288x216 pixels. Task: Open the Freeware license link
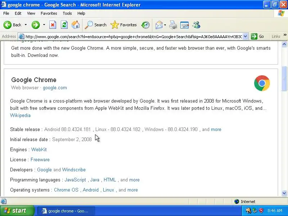click(40, 159)
